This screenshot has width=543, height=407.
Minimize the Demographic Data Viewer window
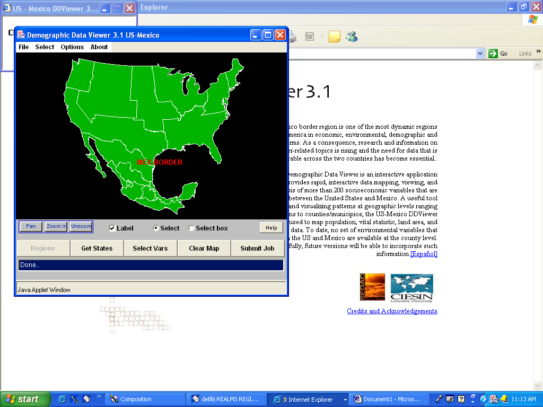(x=256, y=34)
